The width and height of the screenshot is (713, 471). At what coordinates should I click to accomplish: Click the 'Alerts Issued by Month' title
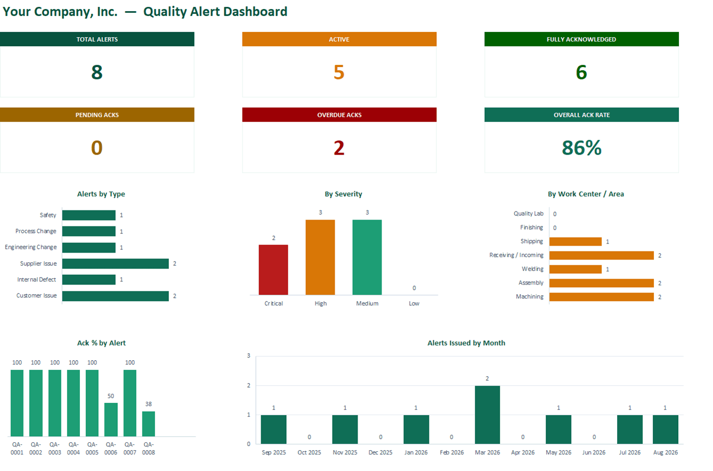[x=466, y=343]
